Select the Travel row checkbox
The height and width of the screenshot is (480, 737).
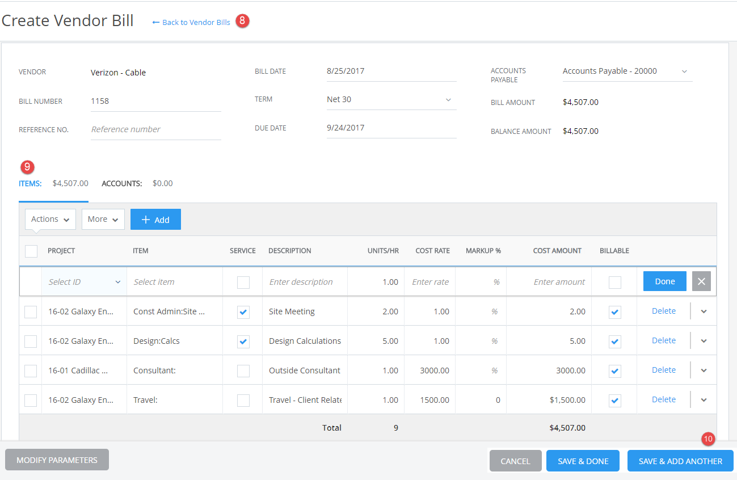[x=31, y=400]
